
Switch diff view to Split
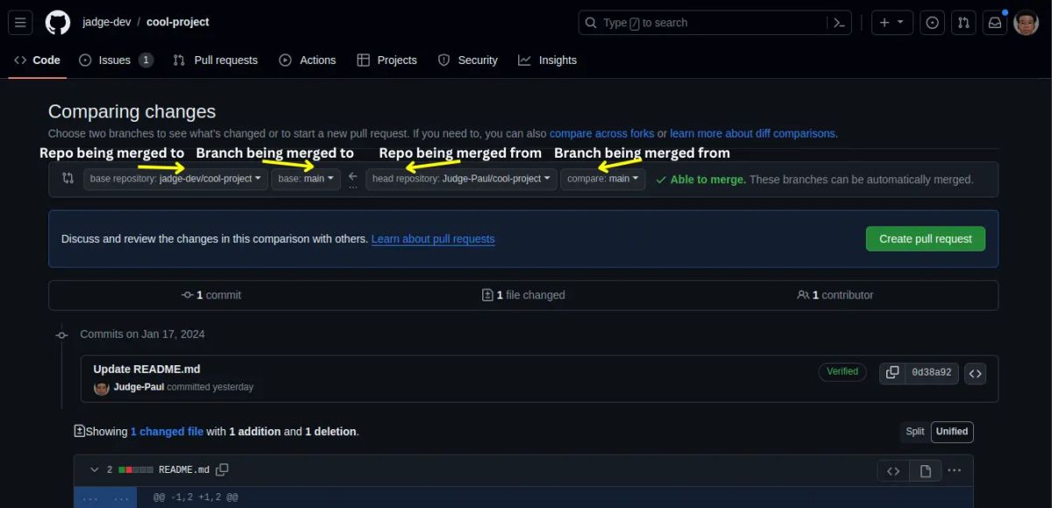pos(915,432)
